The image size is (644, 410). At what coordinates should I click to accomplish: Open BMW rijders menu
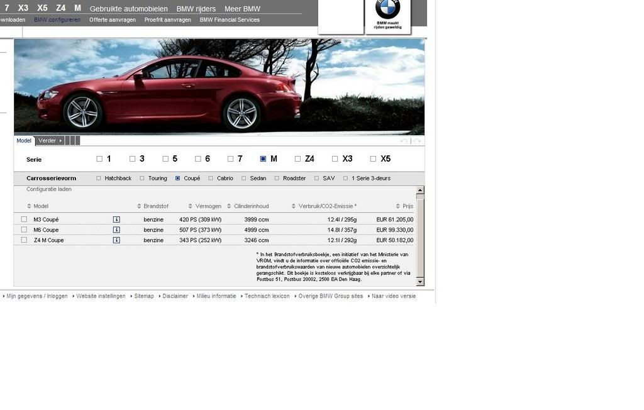(196, 9)
